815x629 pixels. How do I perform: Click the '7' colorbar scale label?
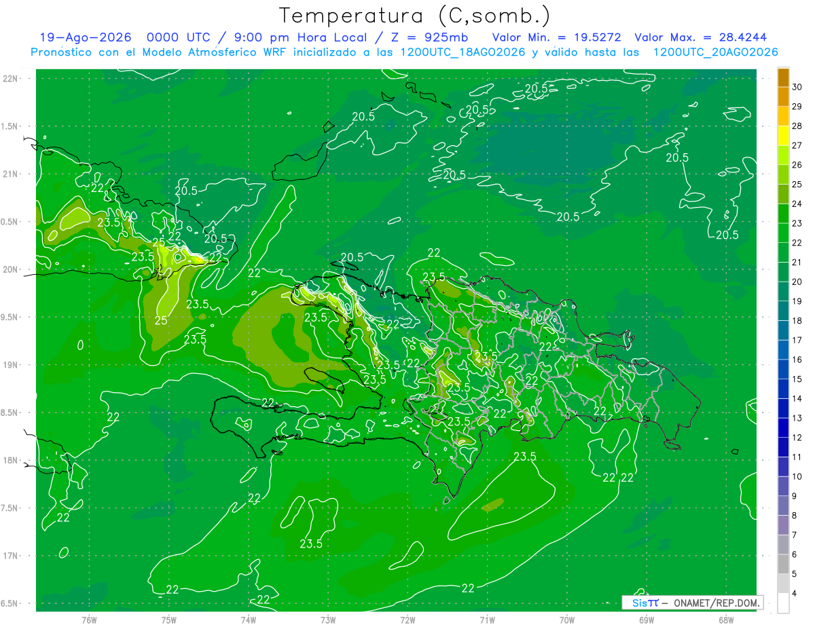click(795, 535)
